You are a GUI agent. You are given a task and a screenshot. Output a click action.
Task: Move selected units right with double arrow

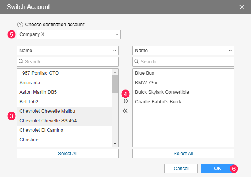(x=125, y=101)
